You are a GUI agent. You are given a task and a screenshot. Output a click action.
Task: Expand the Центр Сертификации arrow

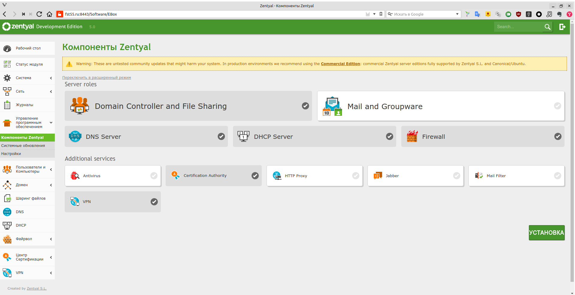tap(51, 258)
